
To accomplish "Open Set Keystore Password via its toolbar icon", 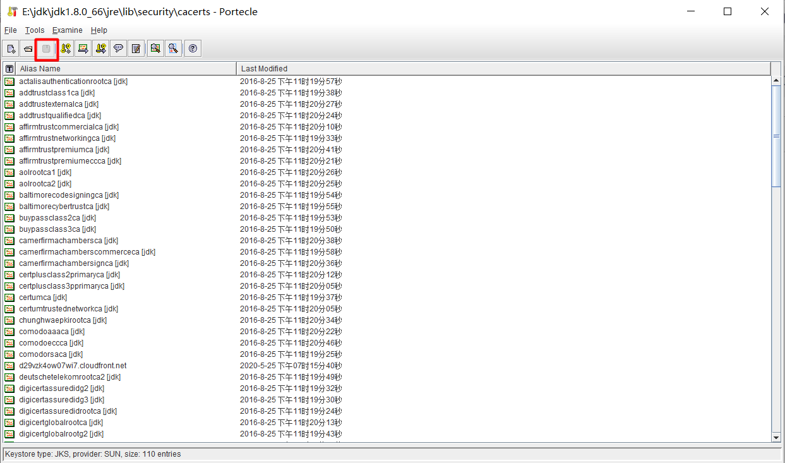I will (119, 48).
